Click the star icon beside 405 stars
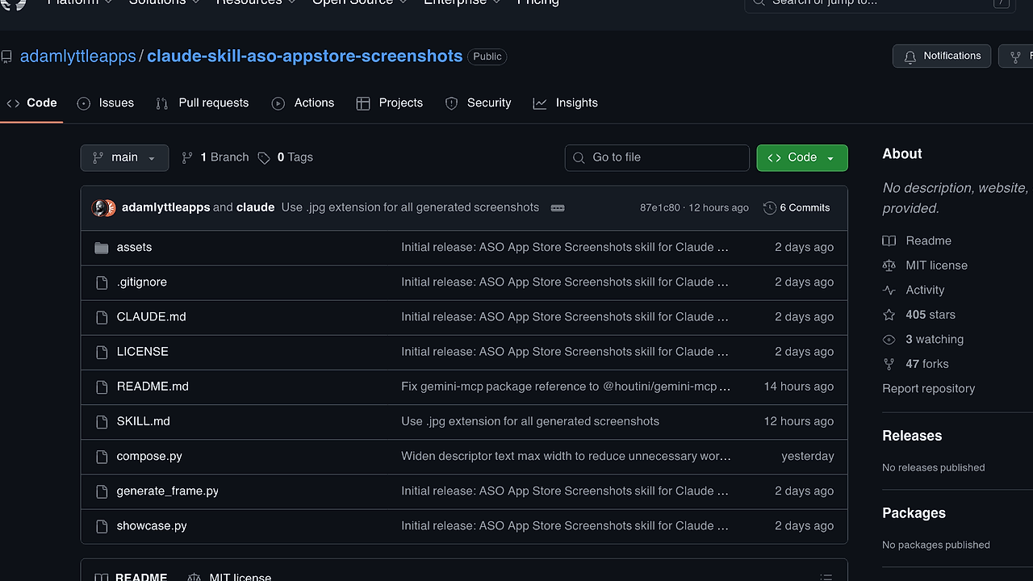This screenshot has height=581, width=1033. [889, 315]
